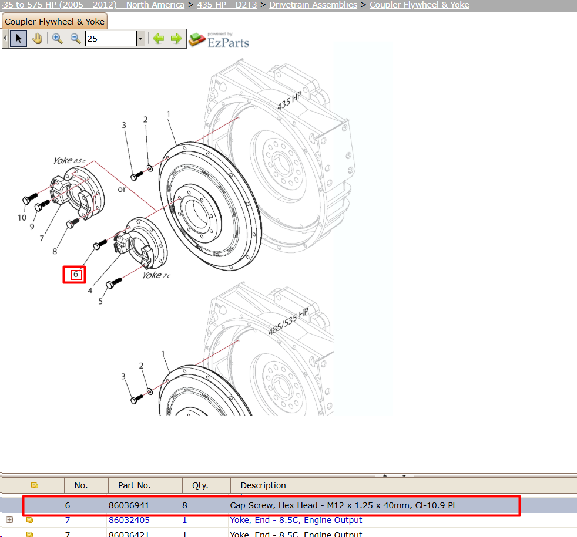Screen dimensions: 577x537
Task: Open North America HP range breadcrumb link
Action: coord(93,5)
